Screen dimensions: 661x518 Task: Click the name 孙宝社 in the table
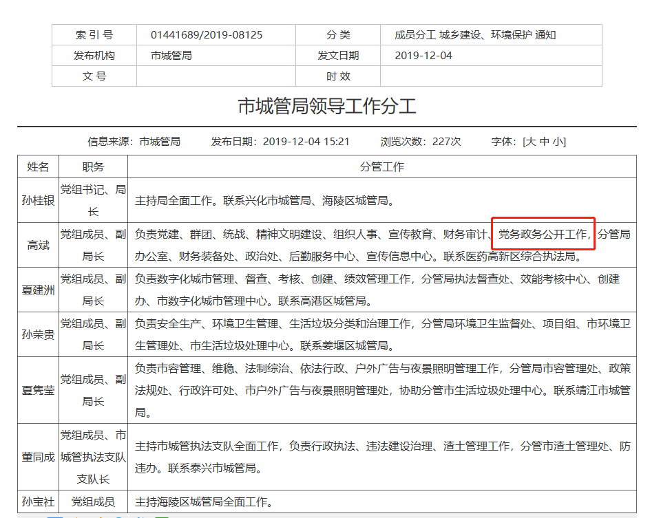coord(39,501)
